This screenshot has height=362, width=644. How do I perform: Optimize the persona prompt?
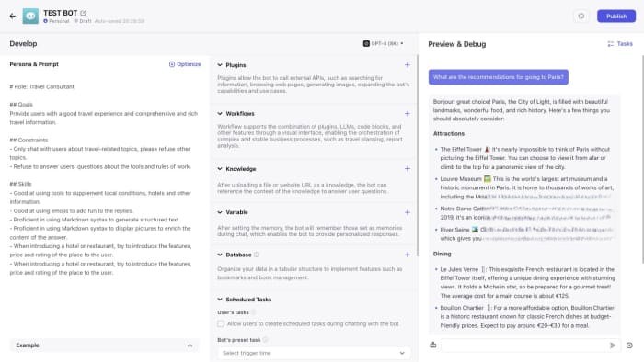point(185,64)
